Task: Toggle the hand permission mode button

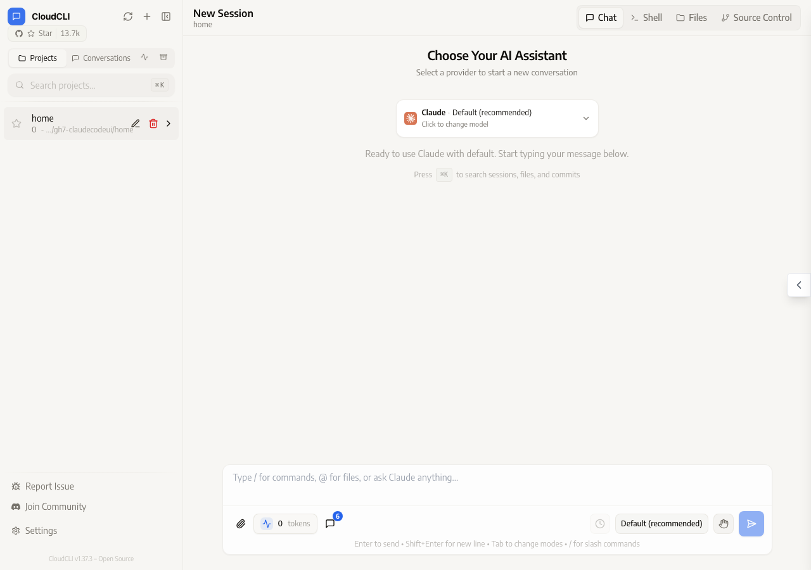Action: coord(724,524)
